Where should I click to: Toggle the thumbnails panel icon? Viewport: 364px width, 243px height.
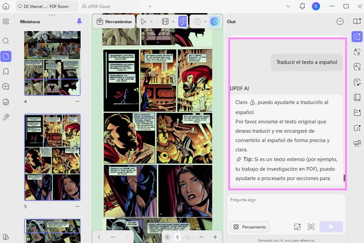pos(6,56)
